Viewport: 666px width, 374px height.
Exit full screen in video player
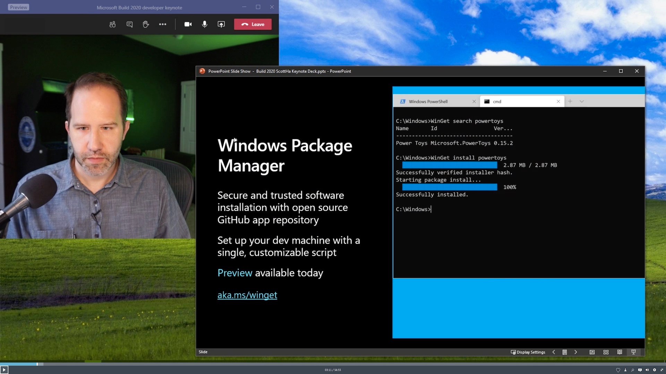pos(662,370)
